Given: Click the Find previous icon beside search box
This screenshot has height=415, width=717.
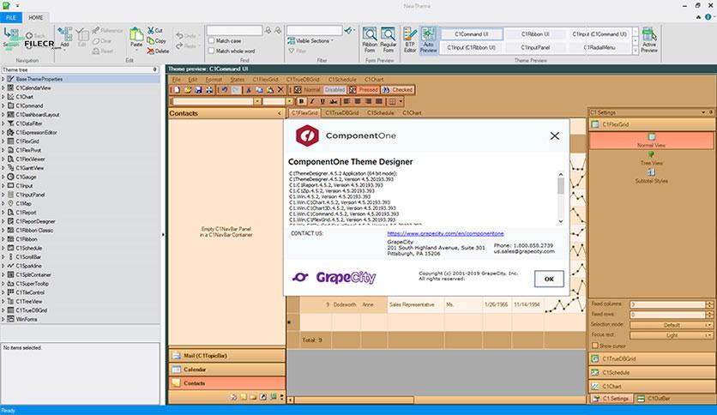Looking at the screenshot, I should point(268,30).
